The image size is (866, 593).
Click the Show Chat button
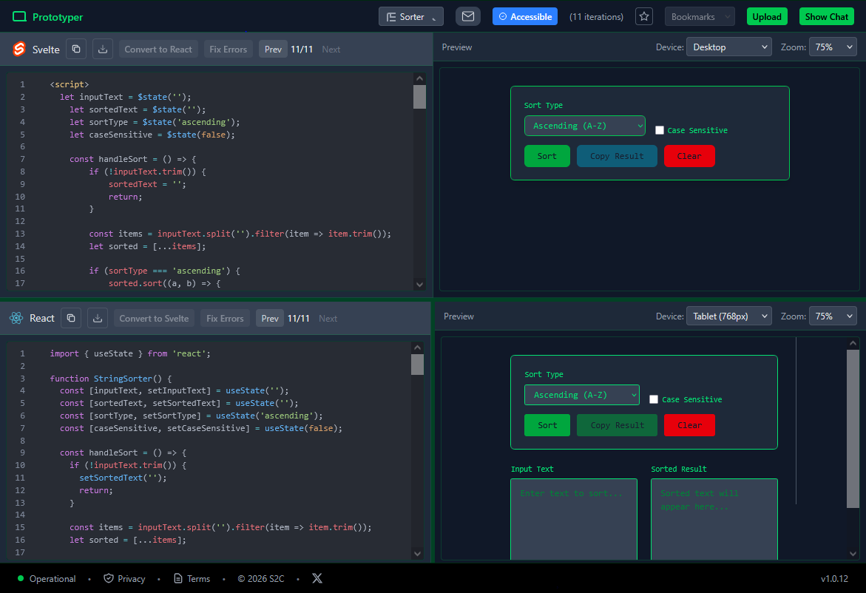[x=826, y=16]
